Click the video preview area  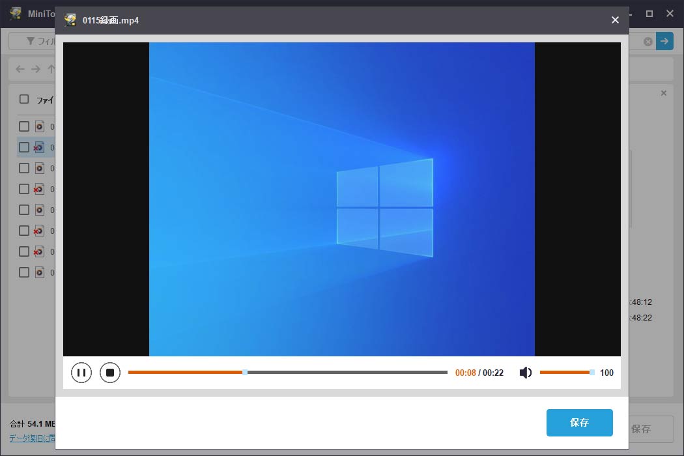(341, 199)
